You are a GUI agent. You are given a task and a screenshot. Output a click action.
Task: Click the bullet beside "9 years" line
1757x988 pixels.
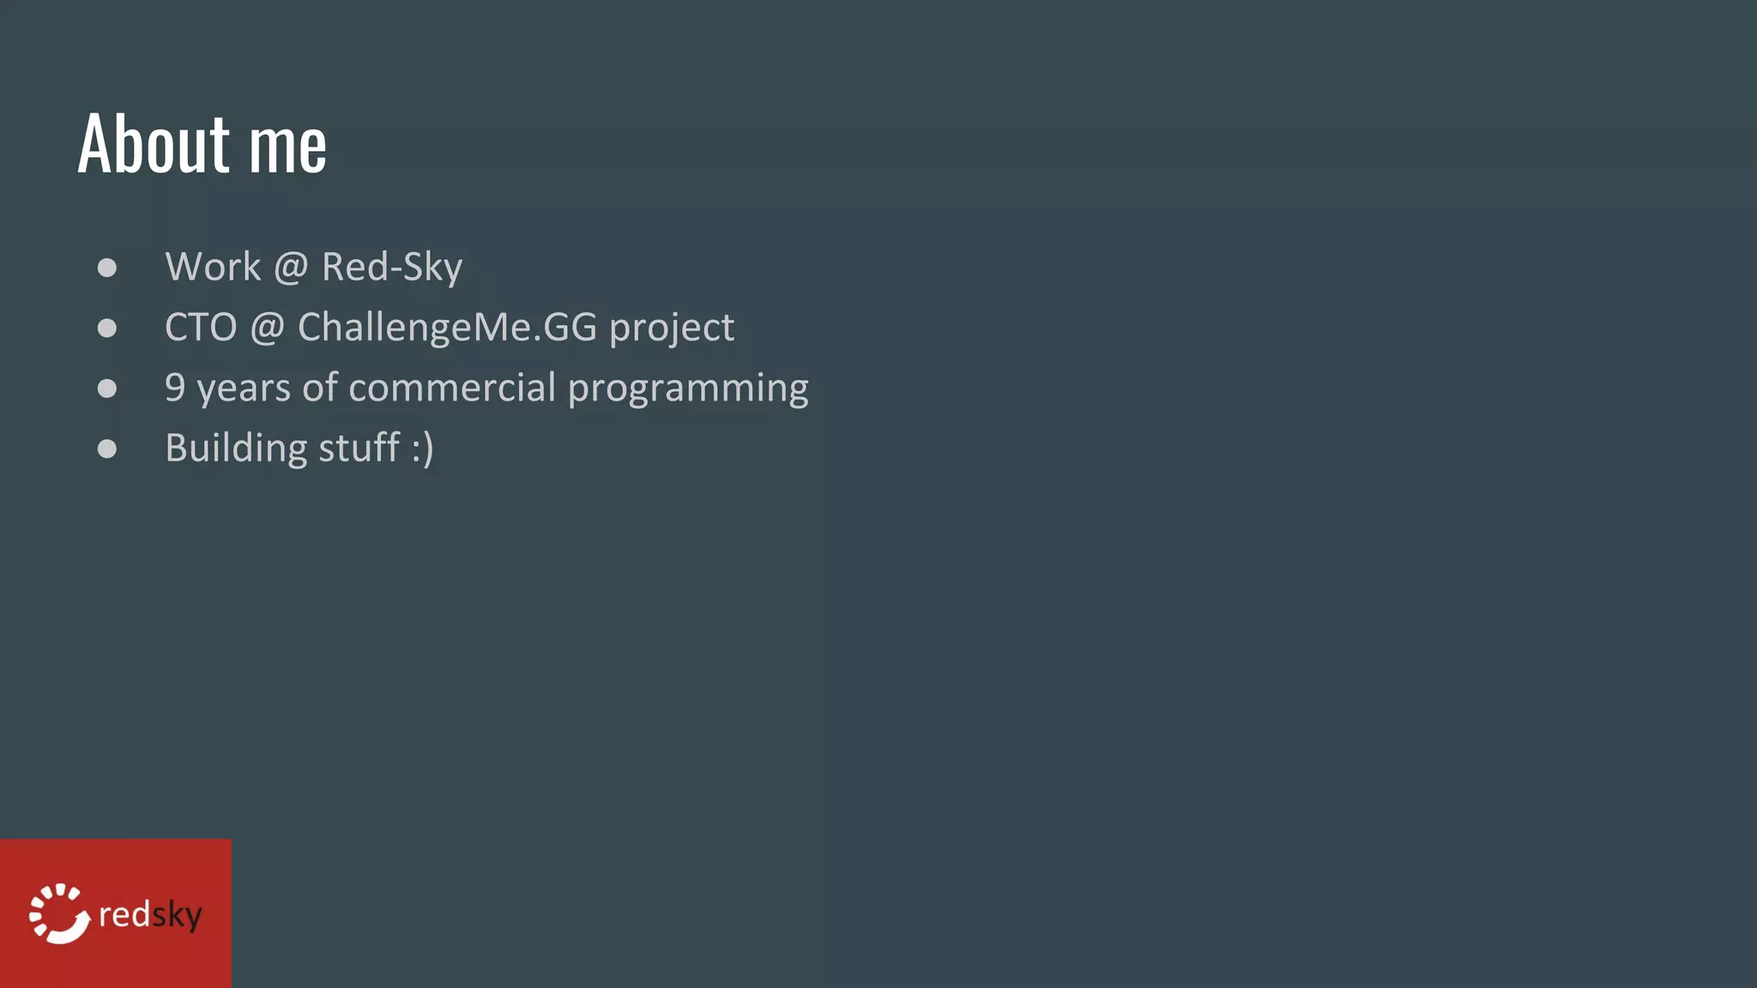[x=107, y=389]
